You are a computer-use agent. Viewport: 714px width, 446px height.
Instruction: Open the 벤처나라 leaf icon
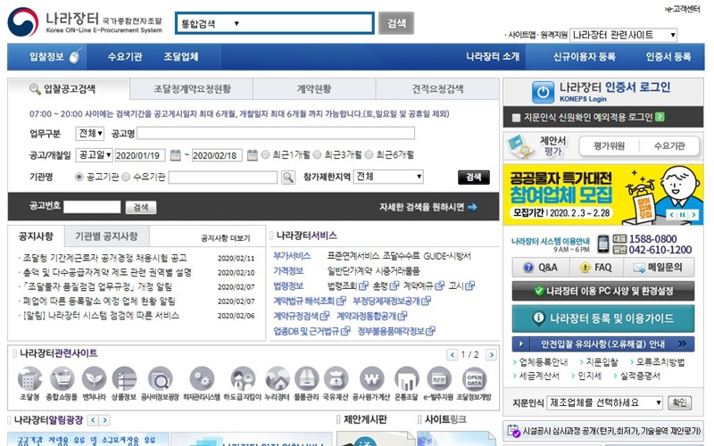click(x=94, y=378)
